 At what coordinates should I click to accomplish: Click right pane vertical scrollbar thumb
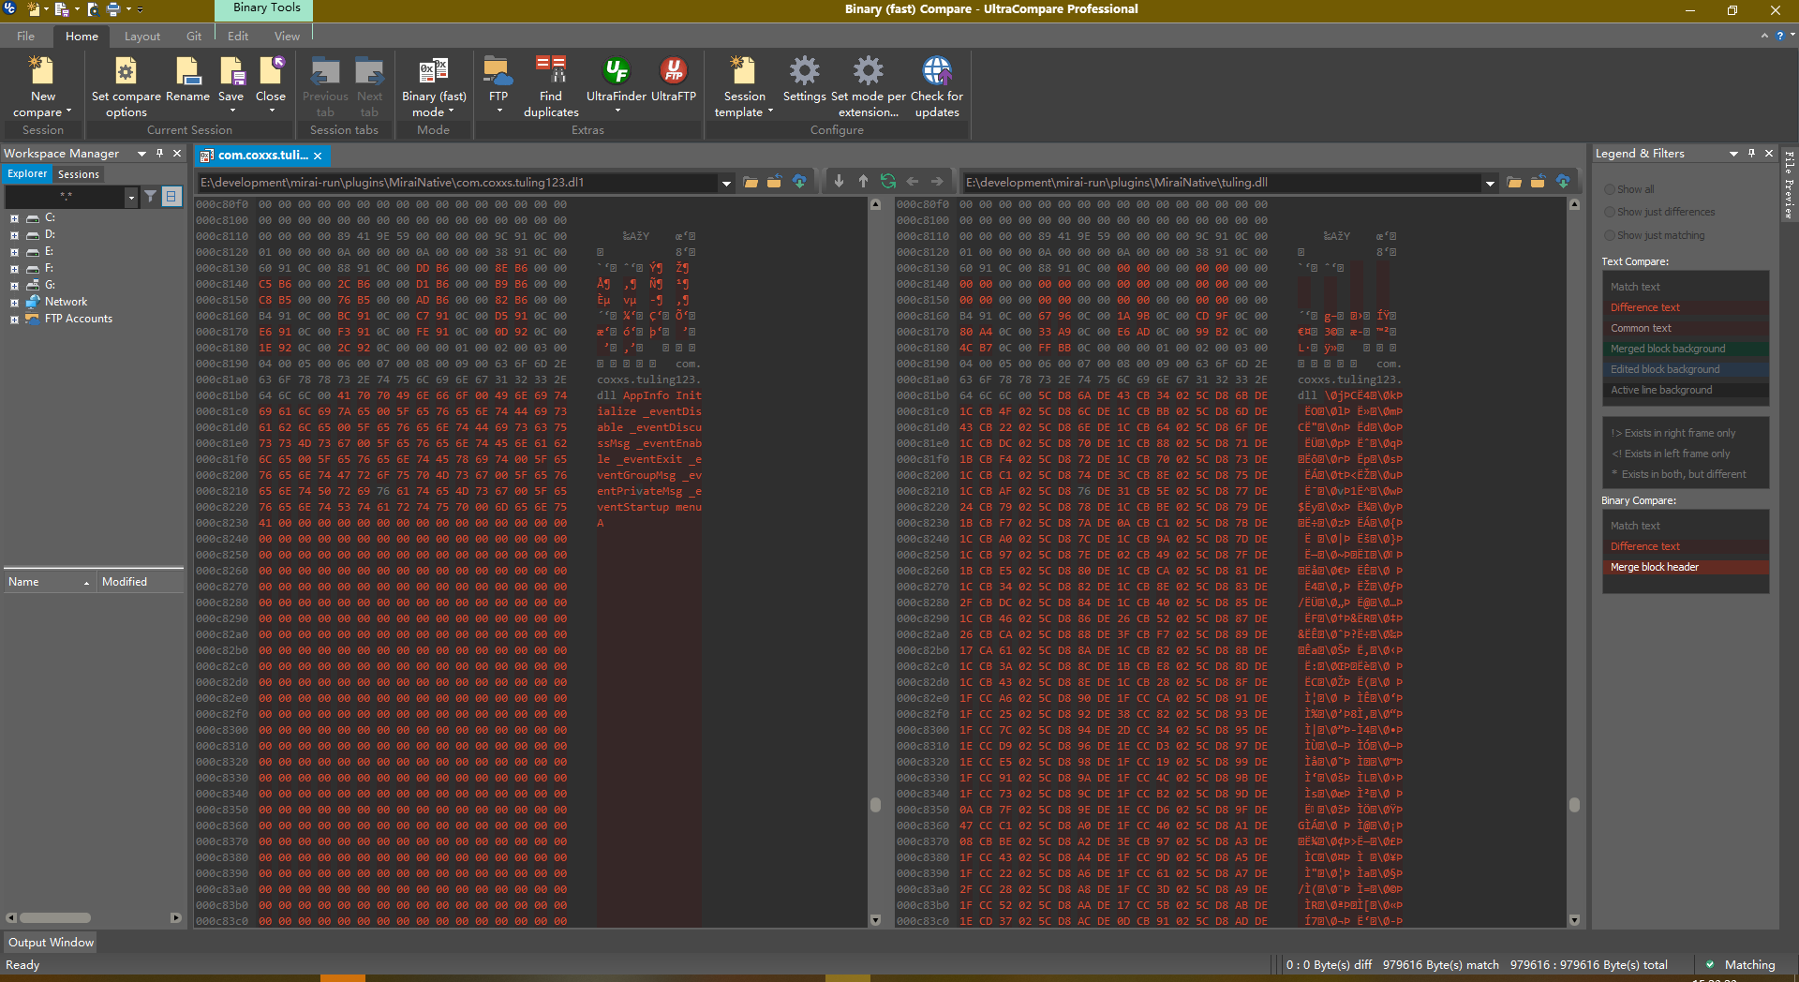point(1574,805)
